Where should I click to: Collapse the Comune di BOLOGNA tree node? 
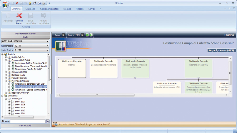tap(6, 60)
